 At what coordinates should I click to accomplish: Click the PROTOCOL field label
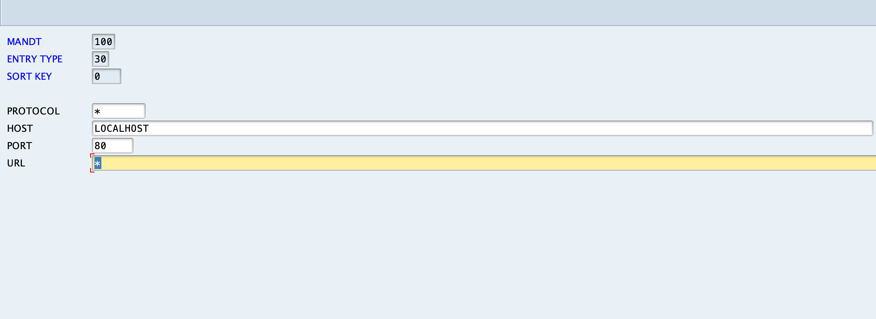(33, 111)
